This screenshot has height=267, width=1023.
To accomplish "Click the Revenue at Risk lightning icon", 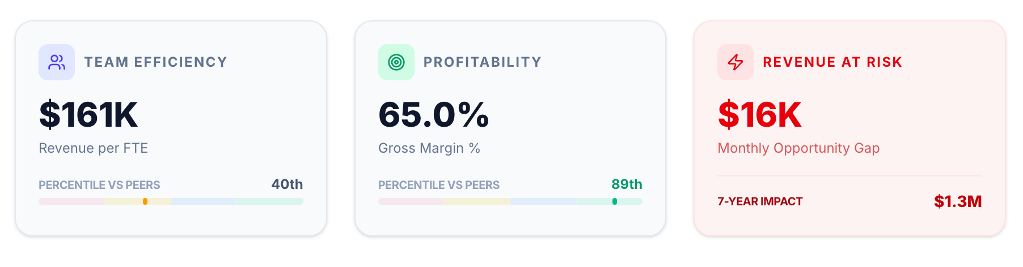I will point(735,62).
